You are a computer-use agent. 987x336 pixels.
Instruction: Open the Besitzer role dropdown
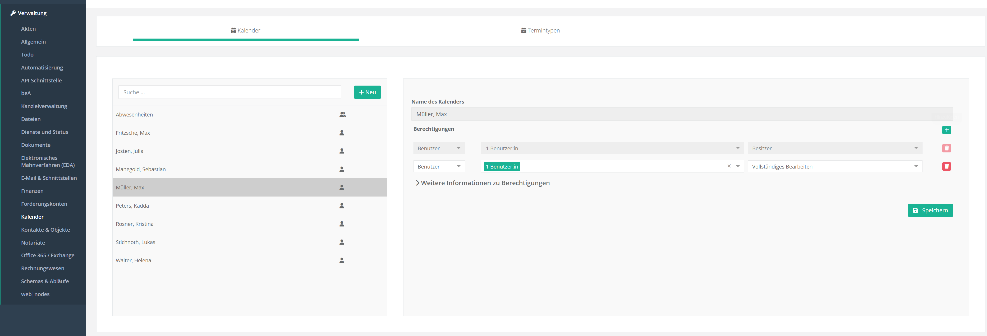coord(834,148)
